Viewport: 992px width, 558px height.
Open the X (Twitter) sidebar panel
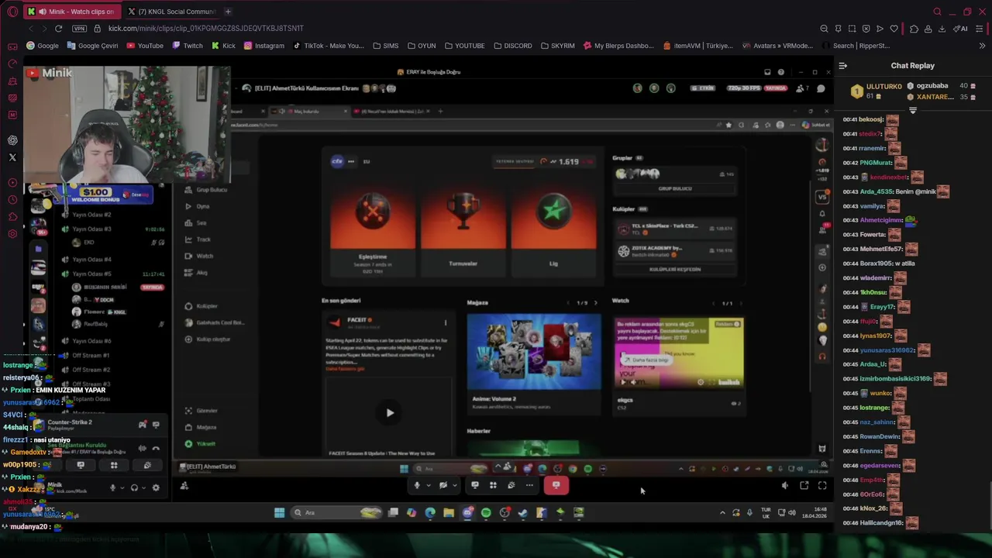pyautogui.click(x=12, y=157)
